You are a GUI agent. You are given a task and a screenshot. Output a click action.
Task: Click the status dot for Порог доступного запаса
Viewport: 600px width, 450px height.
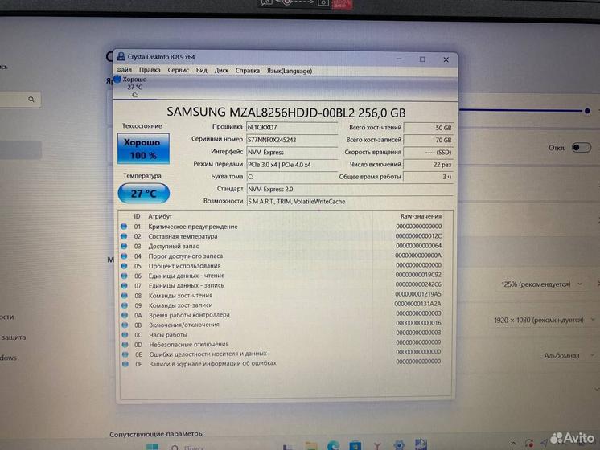[x=124, y=256]
